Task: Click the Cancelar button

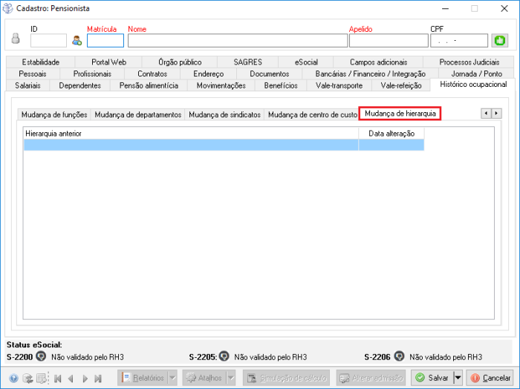Action: tap(490, 378)
